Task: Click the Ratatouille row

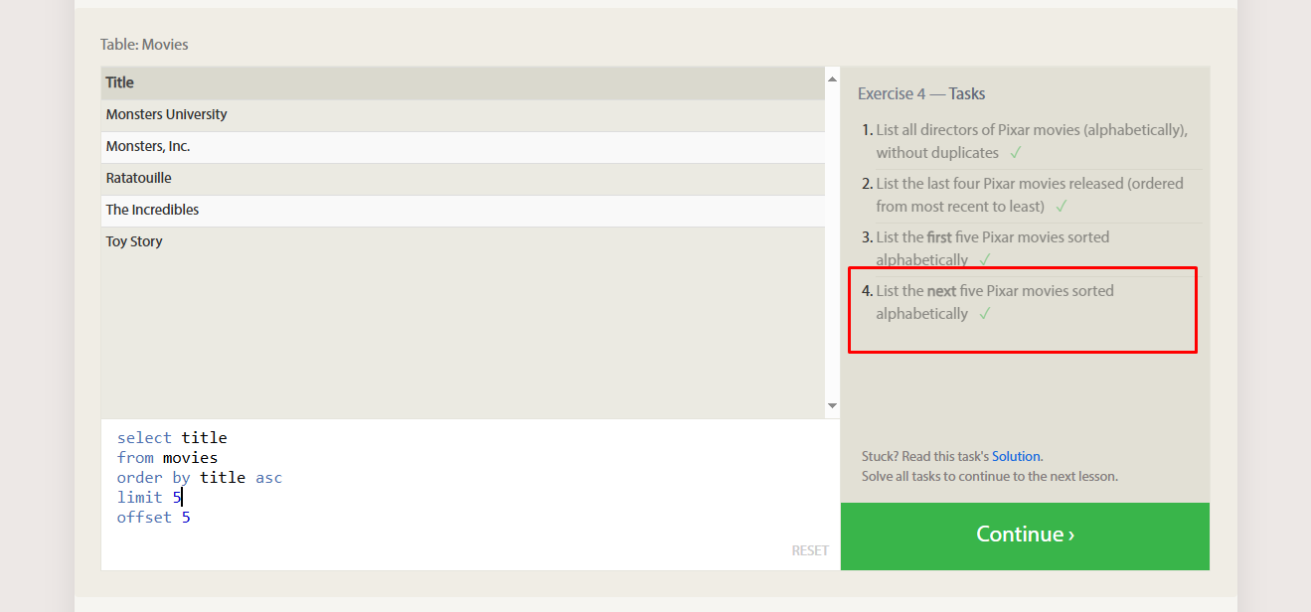Action: (463, 179)
